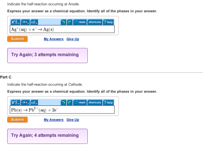Open templates menu in Anode equation toolbar
The image size is (203, 153).
15,22
